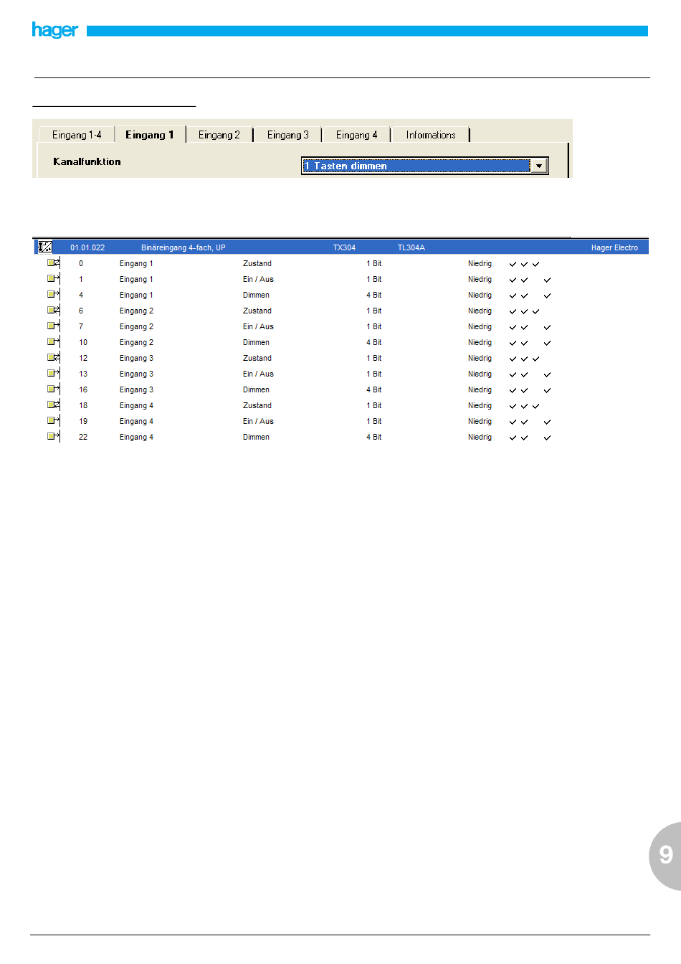681x964 pixels.
Task: Select the Eingang 4 tab
Action: pyautogui.click(x=356, y=135)
